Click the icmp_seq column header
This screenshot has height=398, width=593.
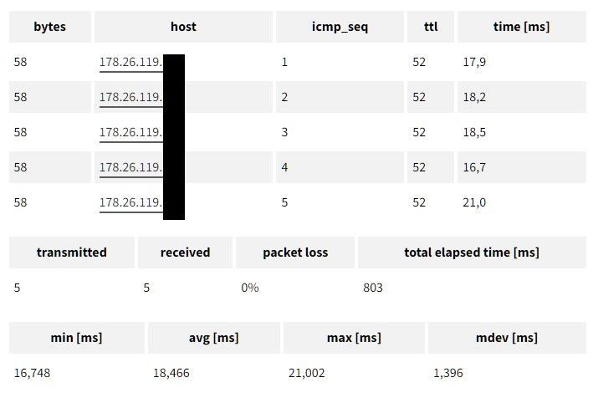coord(340,27)
